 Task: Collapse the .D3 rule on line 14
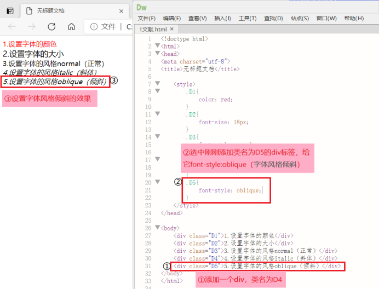coord(158,136)
